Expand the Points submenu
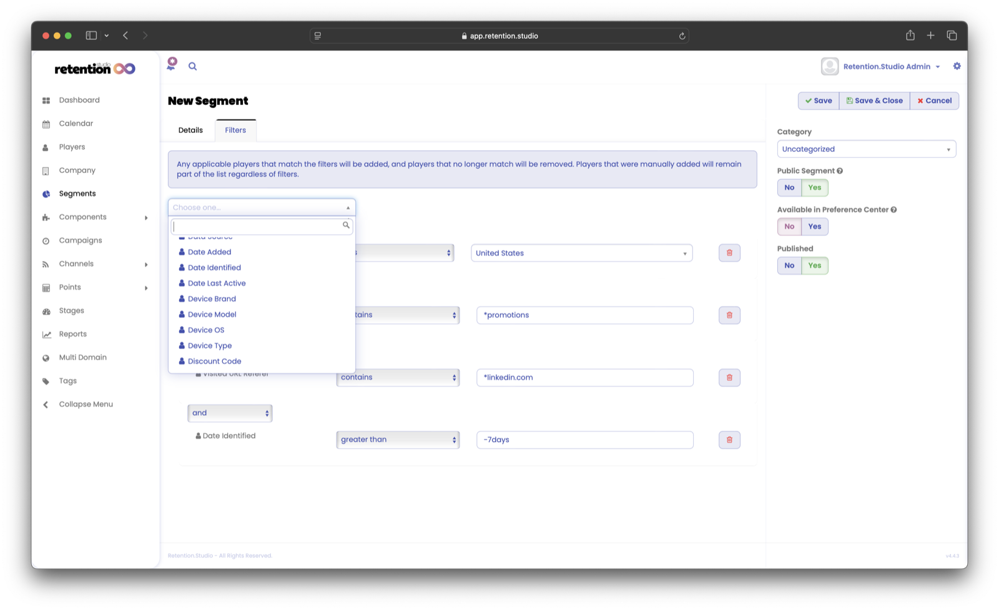The height and width of the screenshot is (610, 999). [x=146, y=288]
